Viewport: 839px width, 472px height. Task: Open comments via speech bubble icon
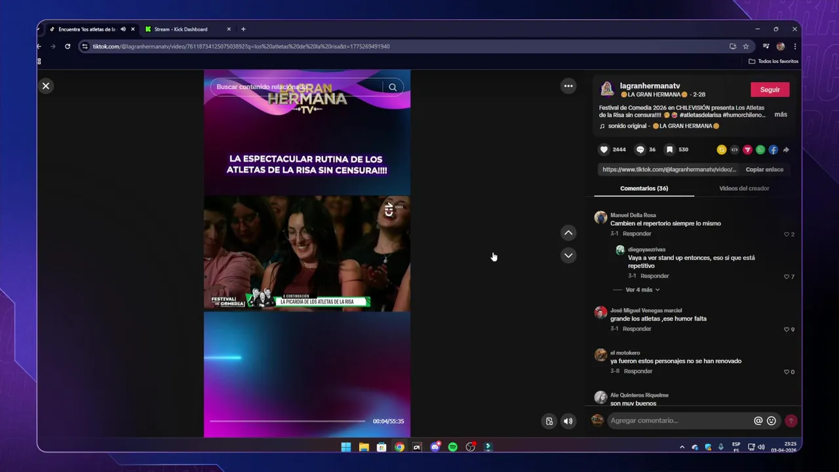640,149
